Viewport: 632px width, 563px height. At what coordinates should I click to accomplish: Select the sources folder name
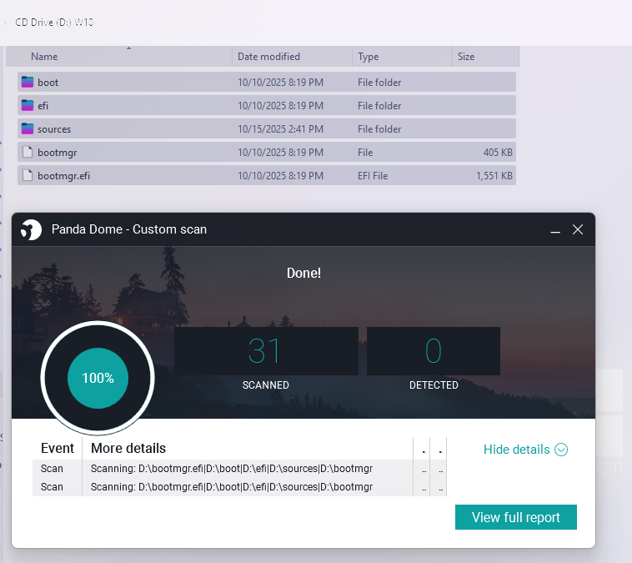click(x=54, y=129)
